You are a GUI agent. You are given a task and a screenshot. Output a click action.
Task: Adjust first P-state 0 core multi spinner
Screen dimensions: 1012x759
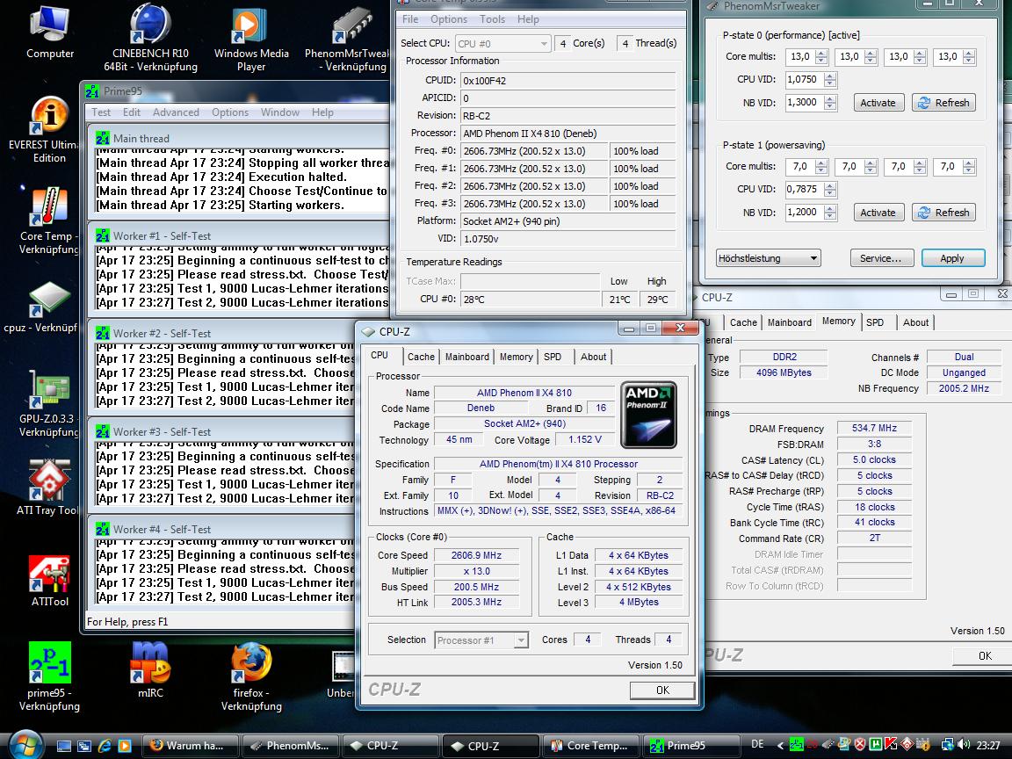(x=821, y=57)
